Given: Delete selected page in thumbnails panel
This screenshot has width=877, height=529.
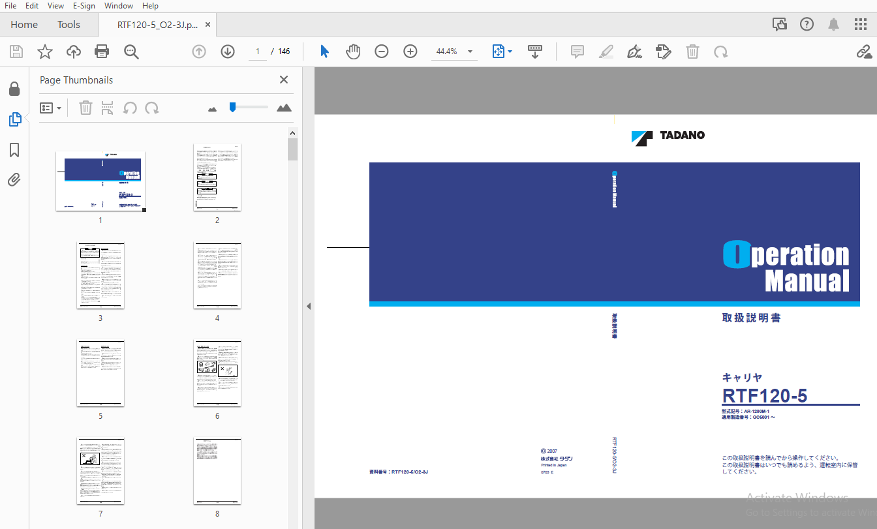Looking at the screenshot, I should tap(85, 108).
